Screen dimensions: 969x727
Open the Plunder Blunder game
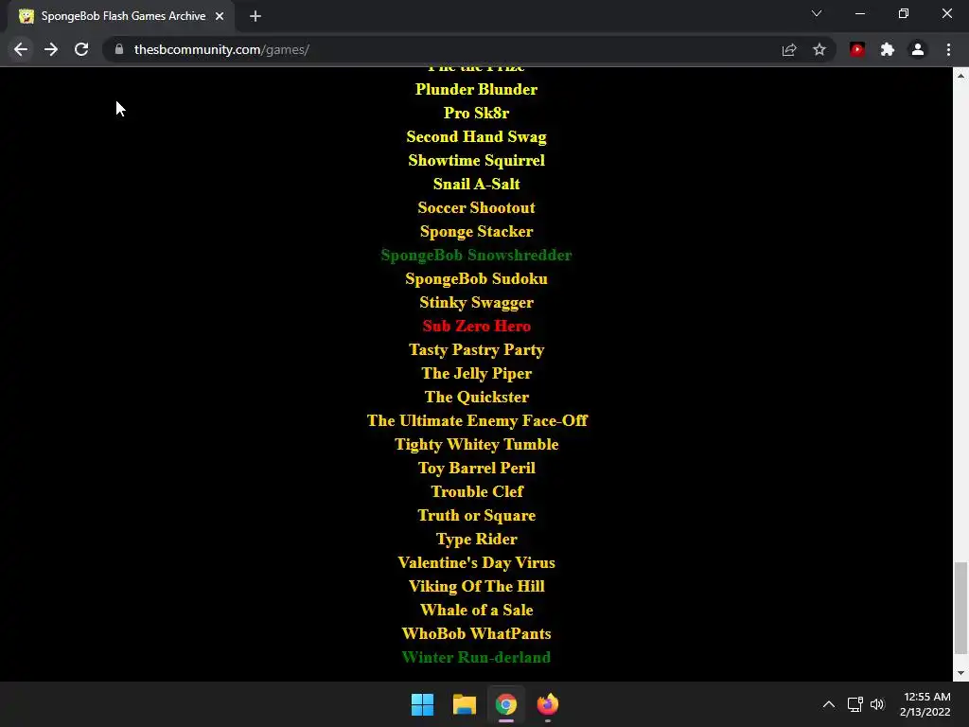[x=477, y=89]
